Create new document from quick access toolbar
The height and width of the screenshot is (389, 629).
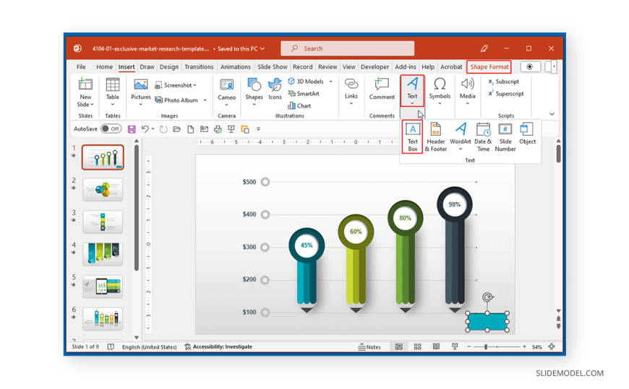point(191,129)
